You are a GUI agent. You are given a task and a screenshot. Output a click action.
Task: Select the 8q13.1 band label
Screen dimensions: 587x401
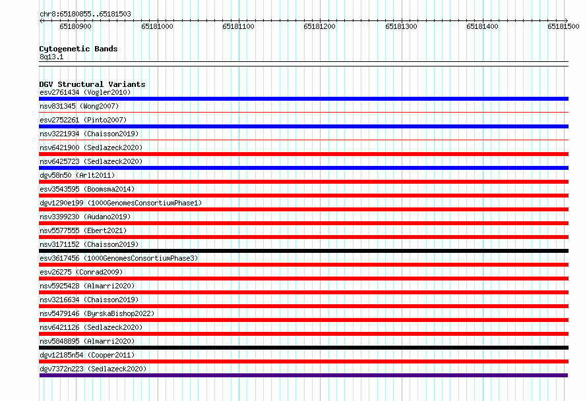(51, 57)
